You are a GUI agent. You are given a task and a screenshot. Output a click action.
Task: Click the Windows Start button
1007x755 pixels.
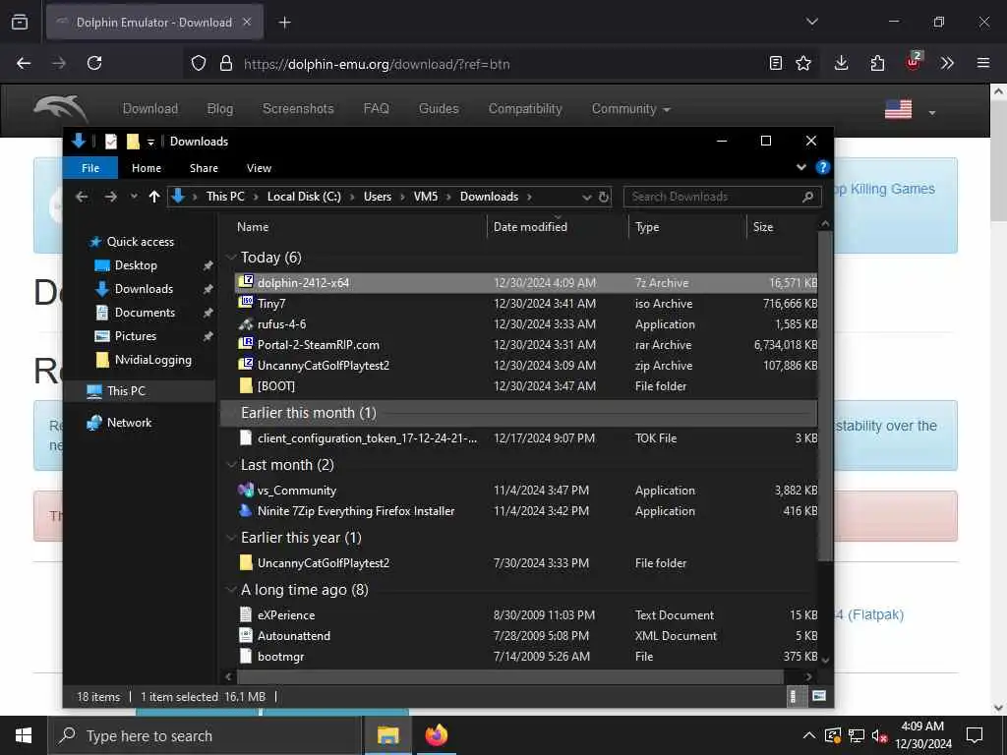[x=24, y=735]
